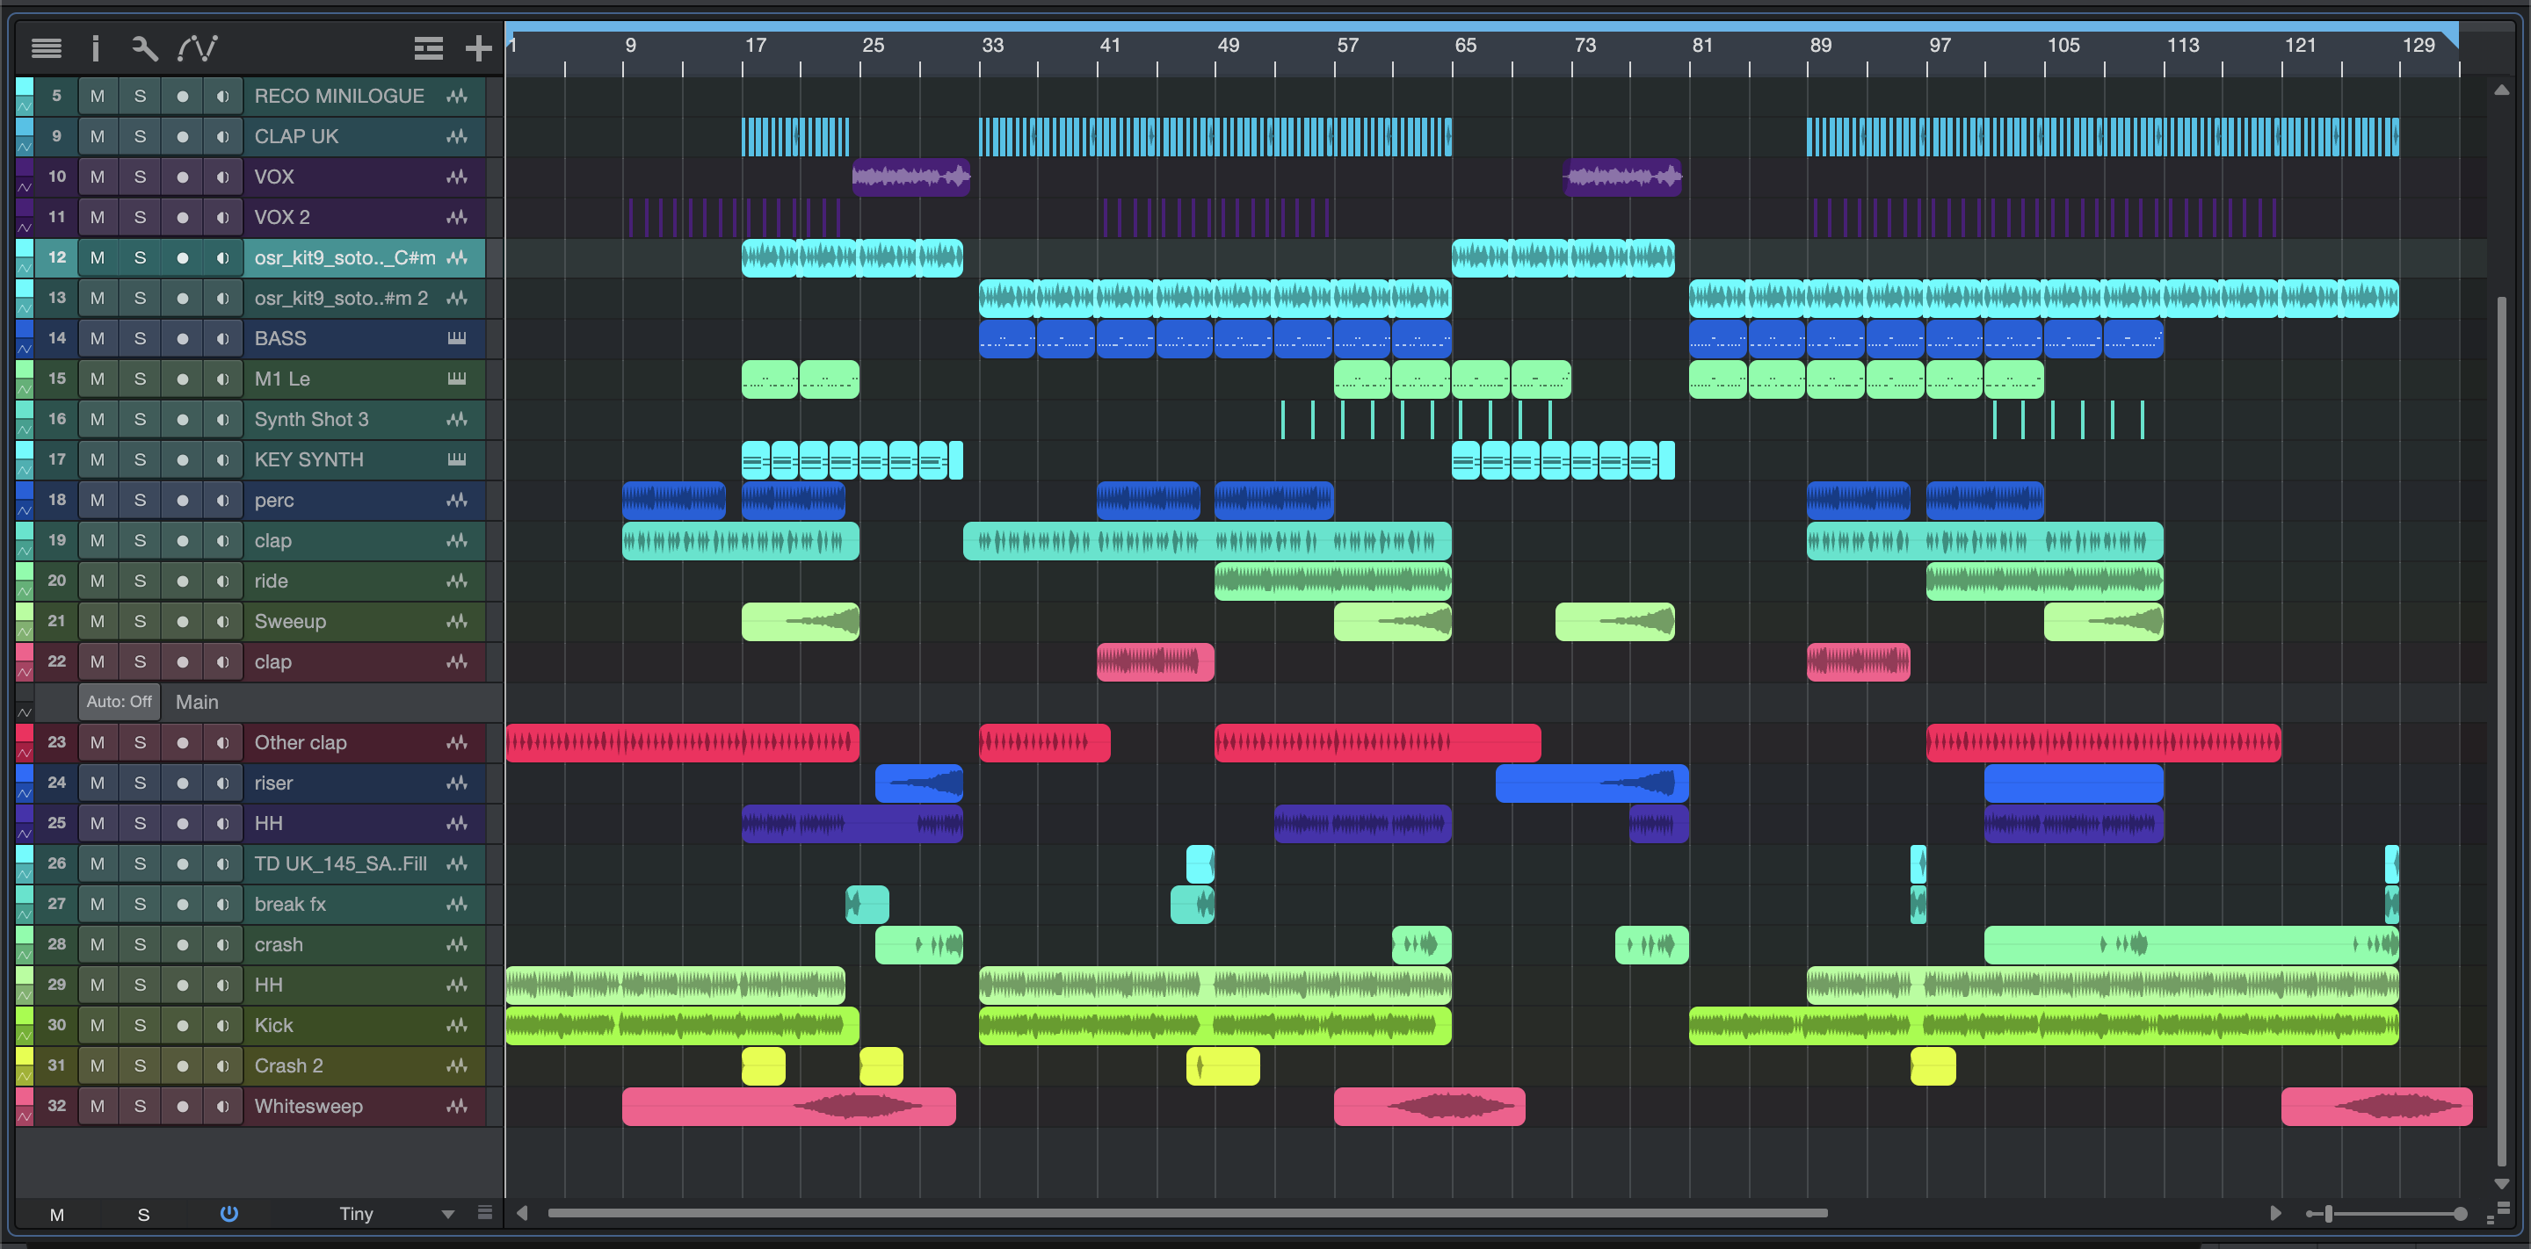Viewport: 2531px width, 1249px height.
Task: Click the Main automation track label
Action: coord(197,702)
